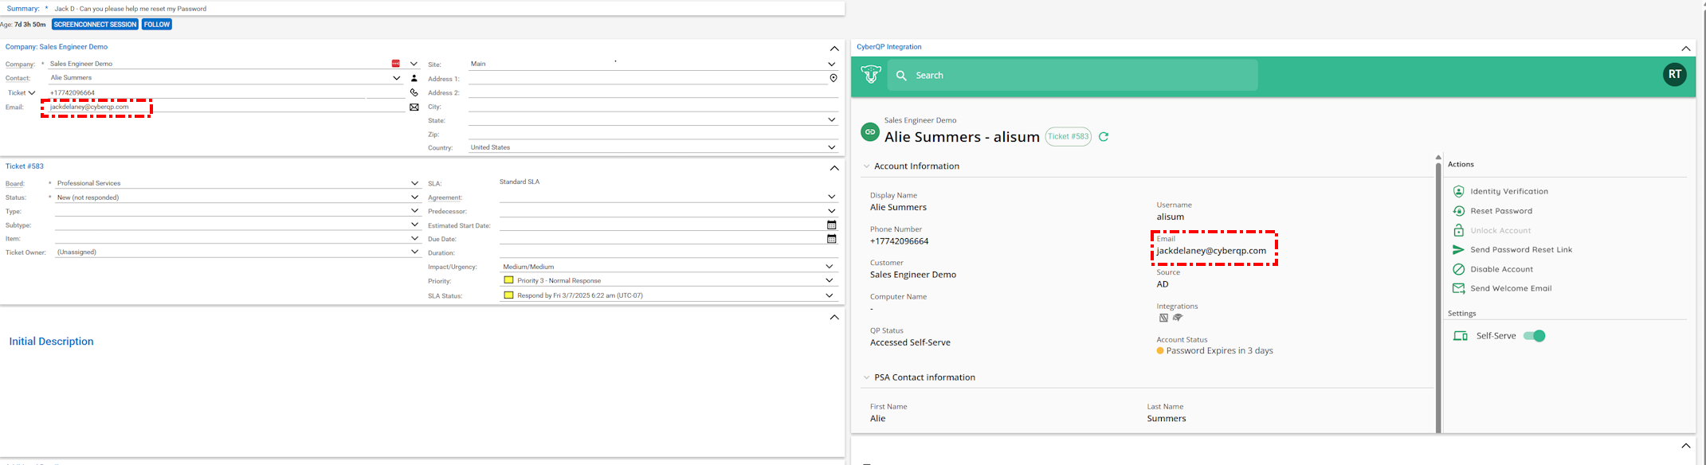The image size is (1706, 465).
Task: Click the magnifier icon in CyberQP search
Action: point(901,76)
